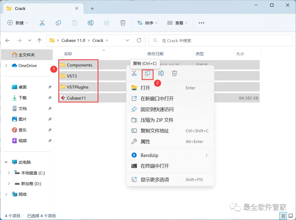Viewport: 296px width, 220px height.
Task: Unpin 桌面 using its pin icon
Action: point(50,87)
